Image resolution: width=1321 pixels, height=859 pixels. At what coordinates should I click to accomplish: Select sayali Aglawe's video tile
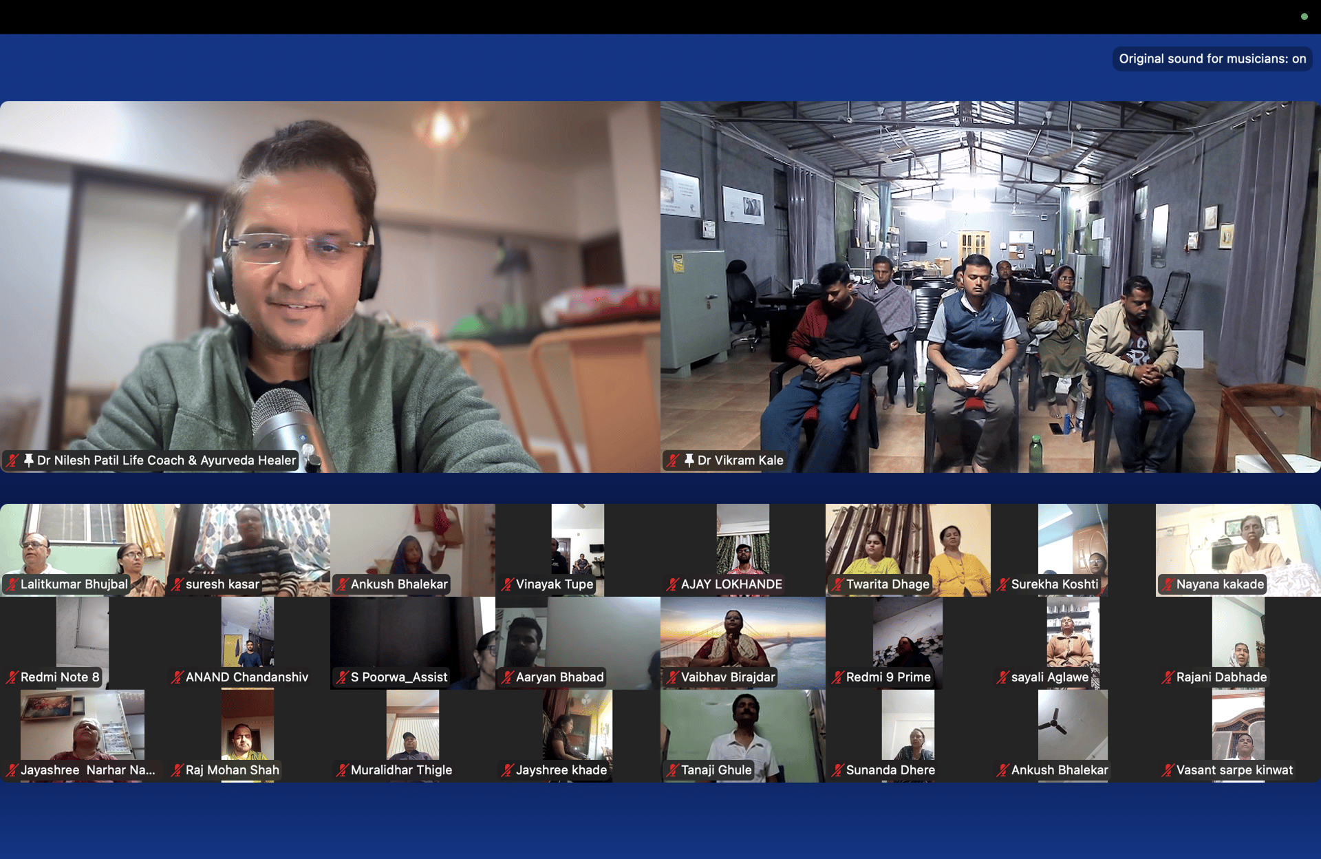(x=1073, y=637)
